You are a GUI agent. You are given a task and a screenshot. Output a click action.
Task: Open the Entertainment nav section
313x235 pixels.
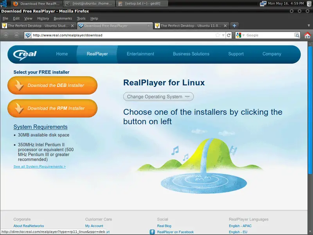click(140, 54)
